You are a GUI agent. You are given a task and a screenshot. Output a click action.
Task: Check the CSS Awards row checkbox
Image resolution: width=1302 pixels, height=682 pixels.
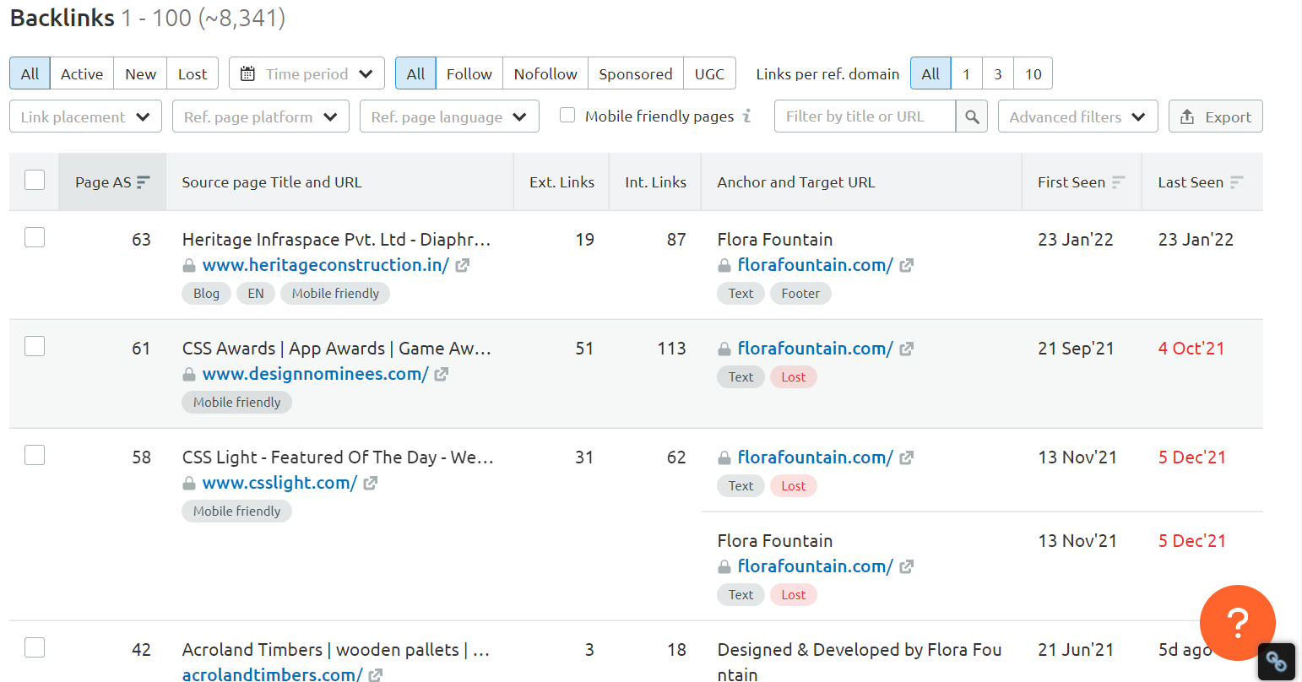pyautogui.click(x=35, y=346)
